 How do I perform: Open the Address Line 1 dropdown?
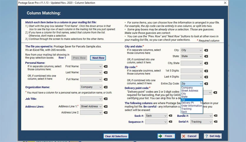coord(91,107)
